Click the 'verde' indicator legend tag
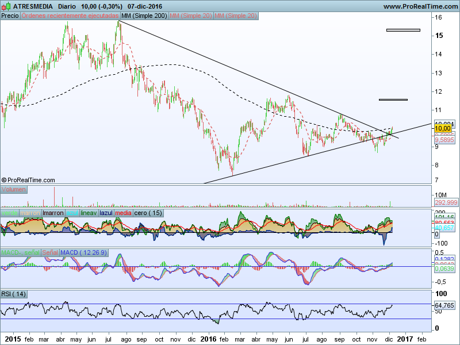 click(x=9, y=213)
